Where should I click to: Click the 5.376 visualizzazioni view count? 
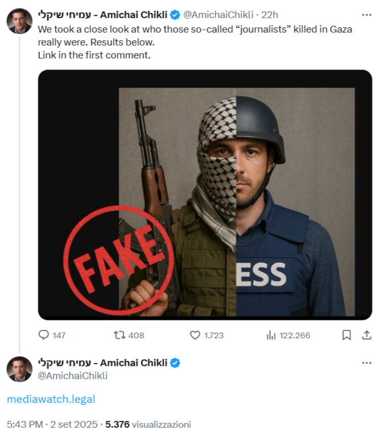(149, 424)
